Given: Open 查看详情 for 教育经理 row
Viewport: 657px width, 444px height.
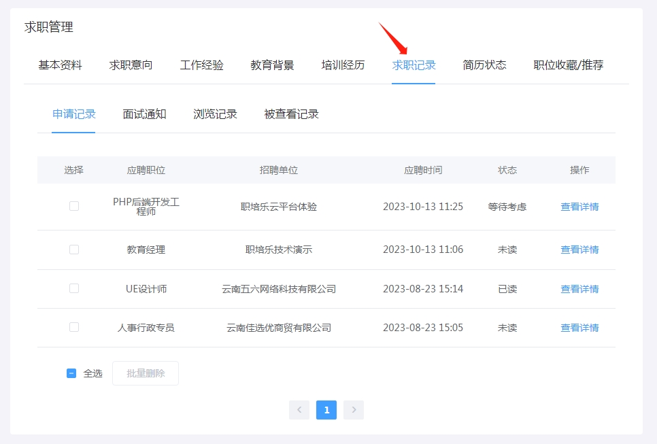Looking at the screenshot, I should [x=579, y=250].
